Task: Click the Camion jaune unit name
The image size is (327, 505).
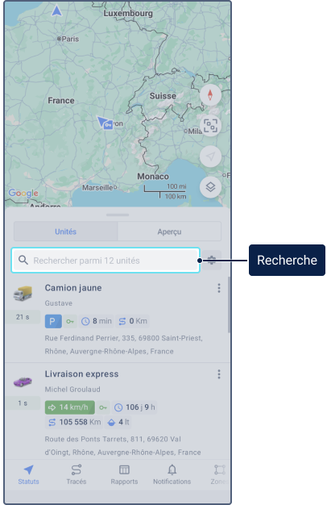Action: pos(73,288)
